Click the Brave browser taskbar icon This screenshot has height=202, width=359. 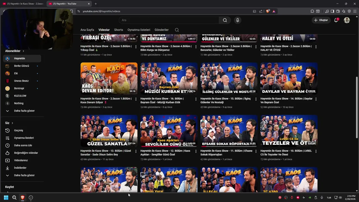point(22,198)
